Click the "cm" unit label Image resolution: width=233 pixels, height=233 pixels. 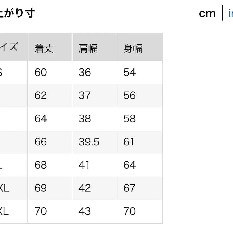(207, 13)
